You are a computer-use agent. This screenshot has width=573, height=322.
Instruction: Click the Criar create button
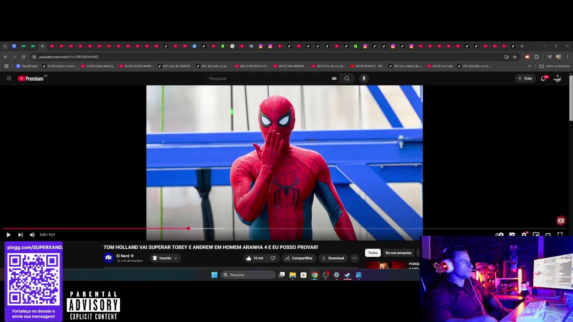pos(525,78)
